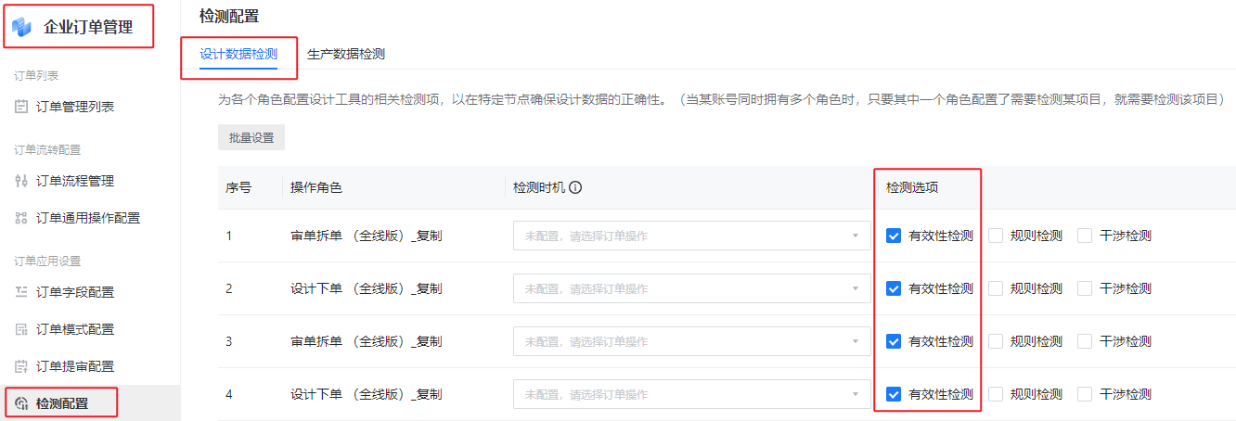The image size is (1236, 421).
Task: Click the 批量设置 button
Action: 251,137
